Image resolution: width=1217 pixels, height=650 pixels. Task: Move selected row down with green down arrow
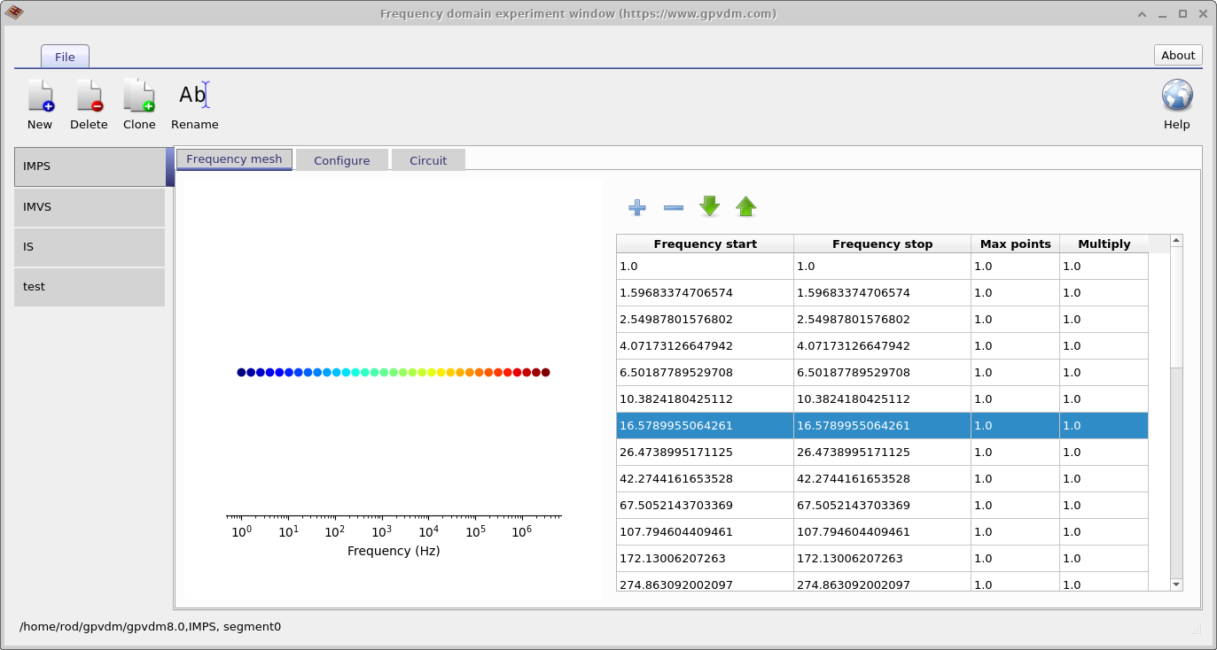[x=709, y=206]
